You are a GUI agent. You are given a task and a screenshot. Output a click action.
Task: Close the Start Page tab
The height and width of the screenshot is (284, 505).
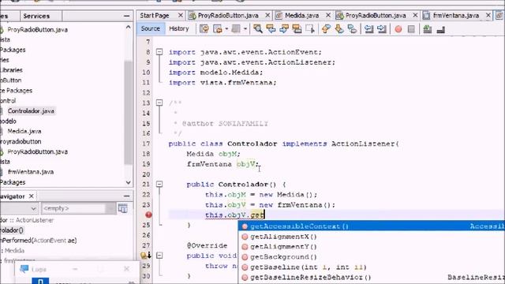181,15
